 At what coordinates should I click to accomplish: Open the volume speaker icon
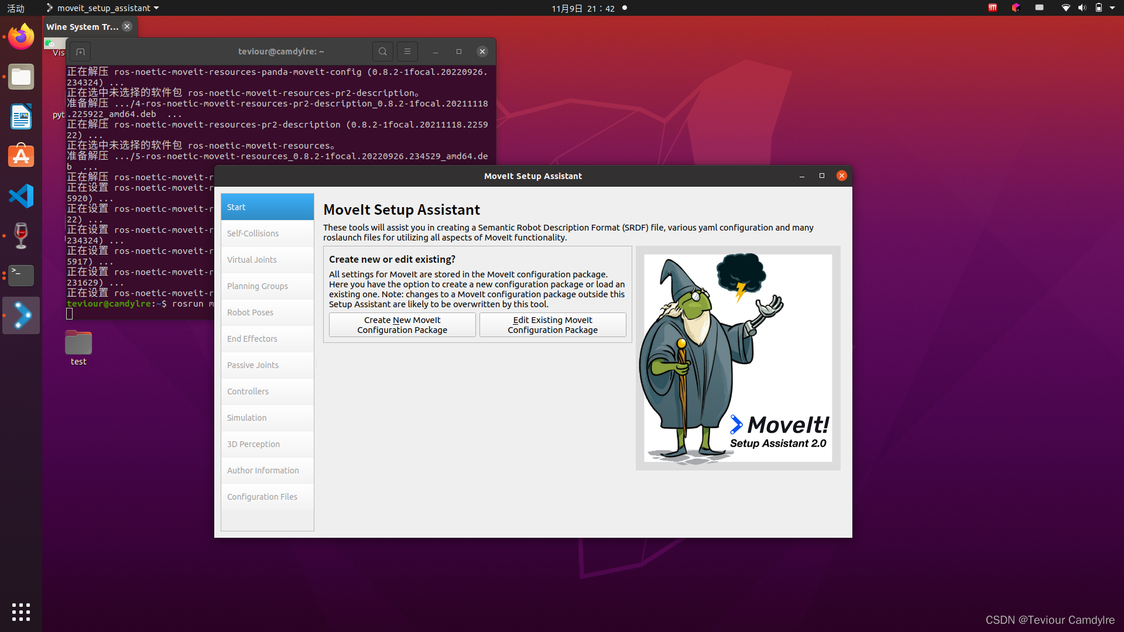pos(1082,8)
